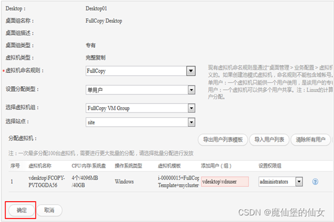The width and height of the screenshot is (334, 222).
Task: Expand the FullCopy VM Group dropdown
Action: pos(141,108)
